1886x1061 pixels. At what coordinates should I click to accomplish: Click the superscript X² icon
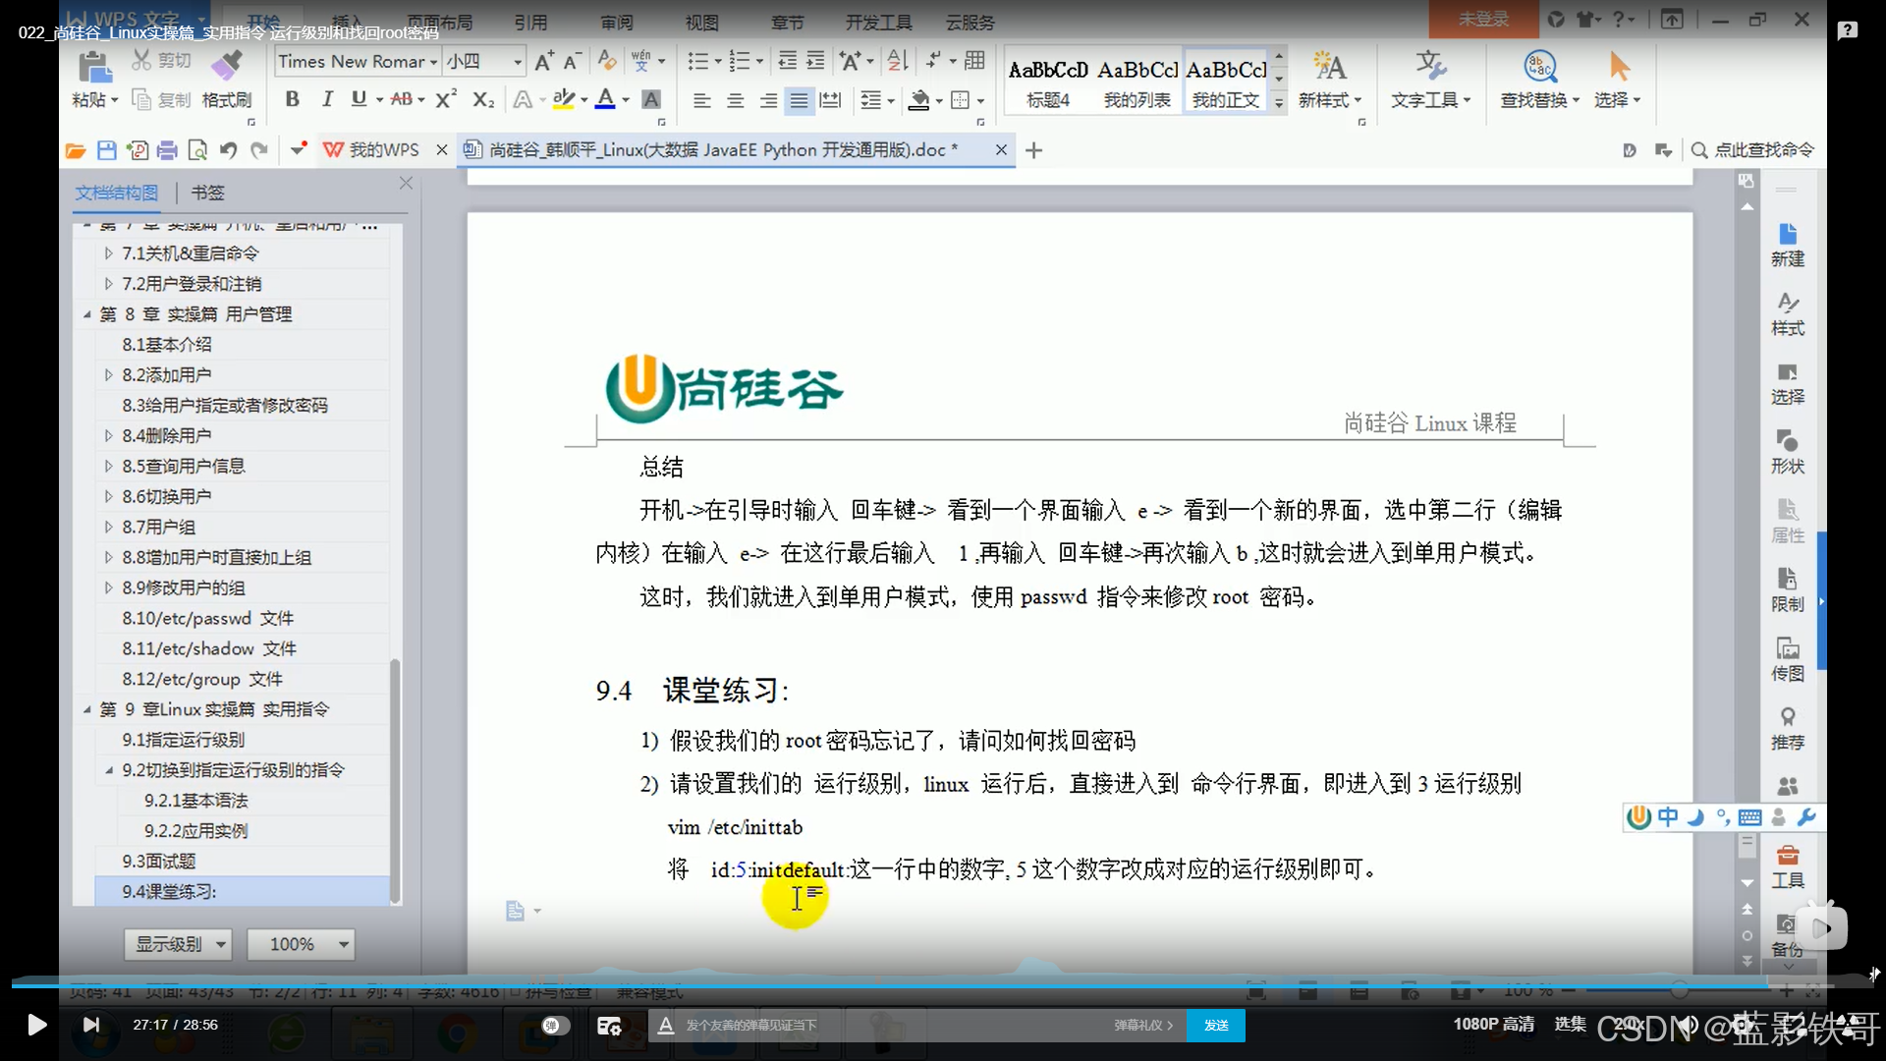pos(446,99)
